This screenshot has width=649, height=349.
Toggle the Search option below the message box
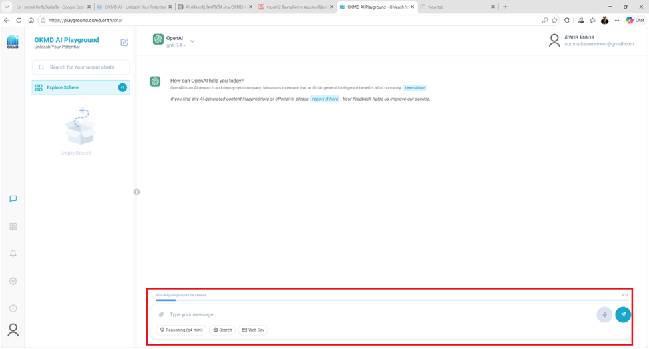tap(223, 330)
